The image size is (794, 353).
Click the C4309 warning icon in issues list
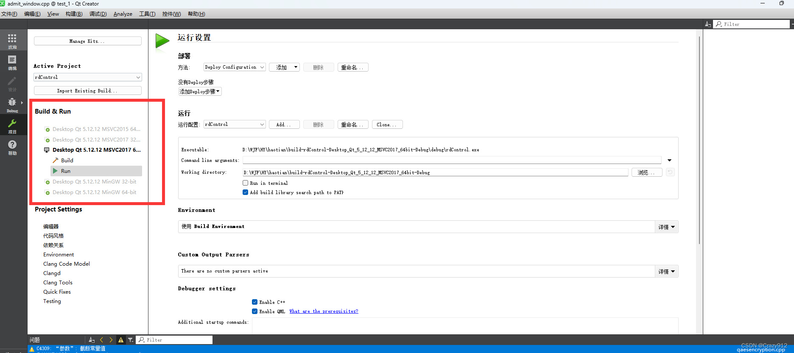[32, 349]
